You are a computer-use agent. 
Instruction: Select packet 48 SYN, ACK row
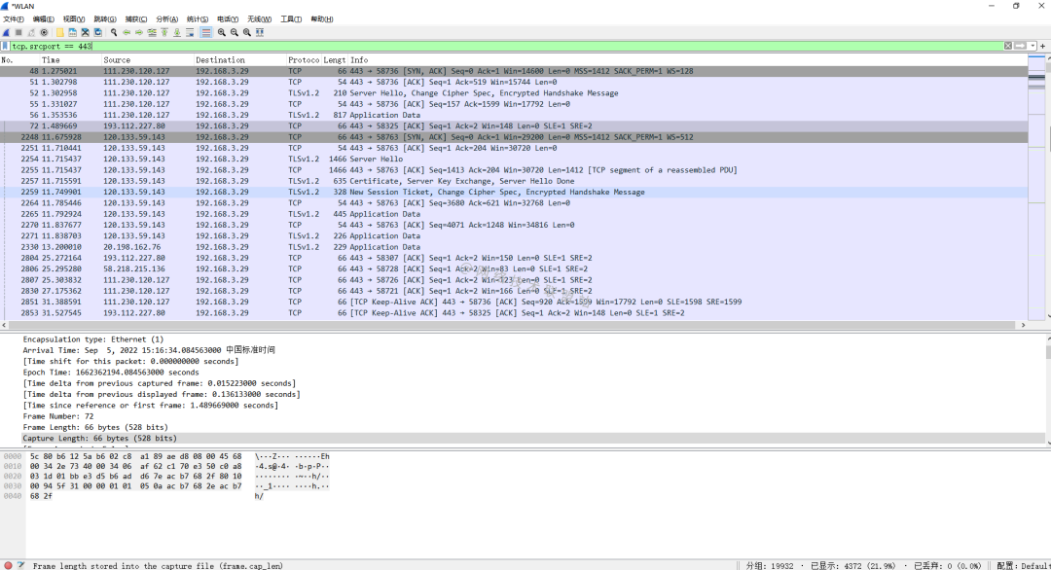pyautogui.click(x=514, y=71)
